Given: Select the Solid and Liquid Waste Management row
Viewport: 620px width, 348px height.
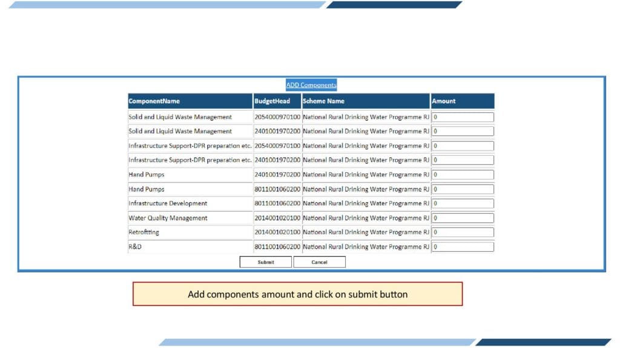Looking at the screenshot, I should pyautogui.click(x=179, y=117).
